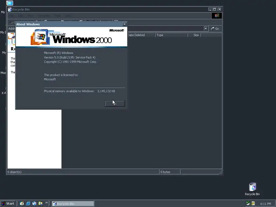
Task: Click OK in the About Windows dialog
Action: [x=115, y=104]
